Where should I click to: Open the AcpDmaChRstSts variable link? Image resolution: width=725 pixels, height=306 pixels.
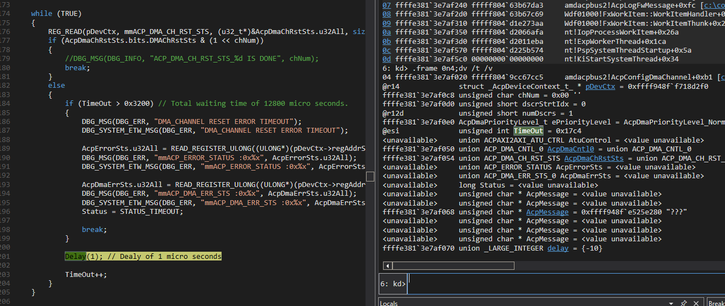tap(594, 158)
